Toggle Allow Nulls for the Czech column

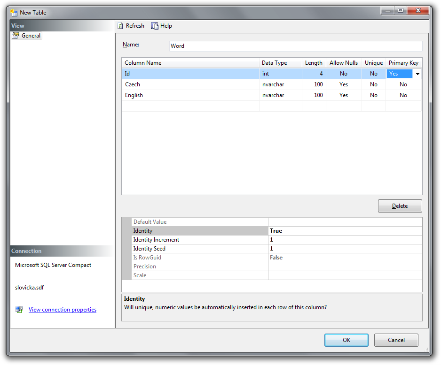(x=344, y=84)
